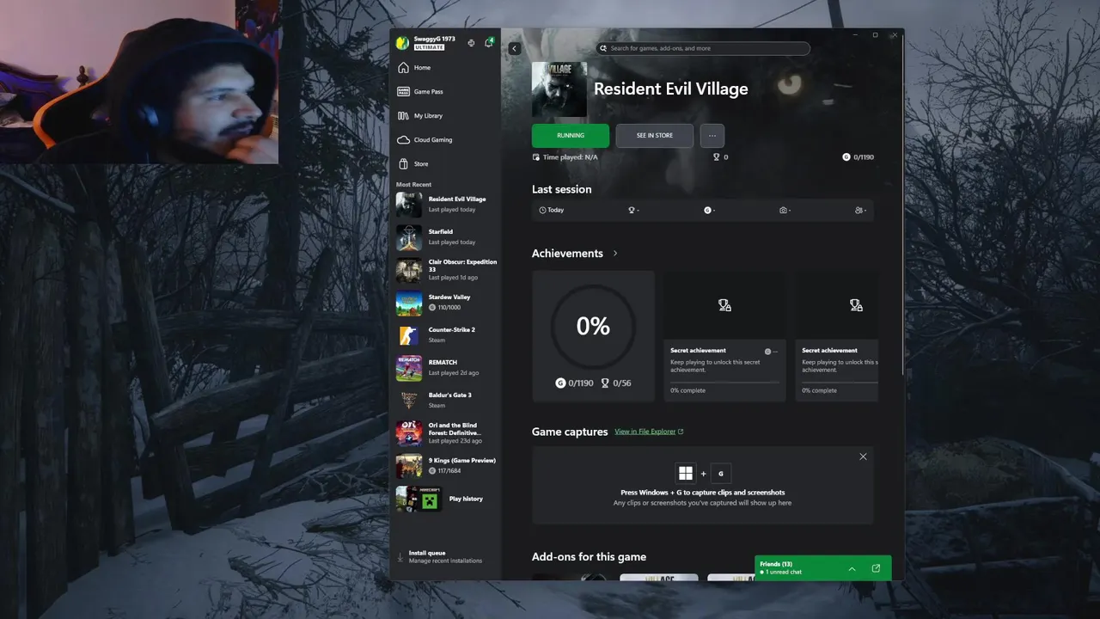The height and width of the screenshot is (619, 1100).
Task: Open the SwaggyG 1973 profile avatar
Action: [x=402, y=43]
